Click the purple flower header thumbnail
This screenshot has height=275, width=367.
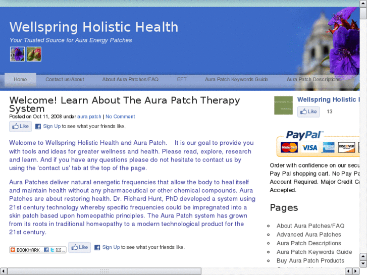coord(17,54)
